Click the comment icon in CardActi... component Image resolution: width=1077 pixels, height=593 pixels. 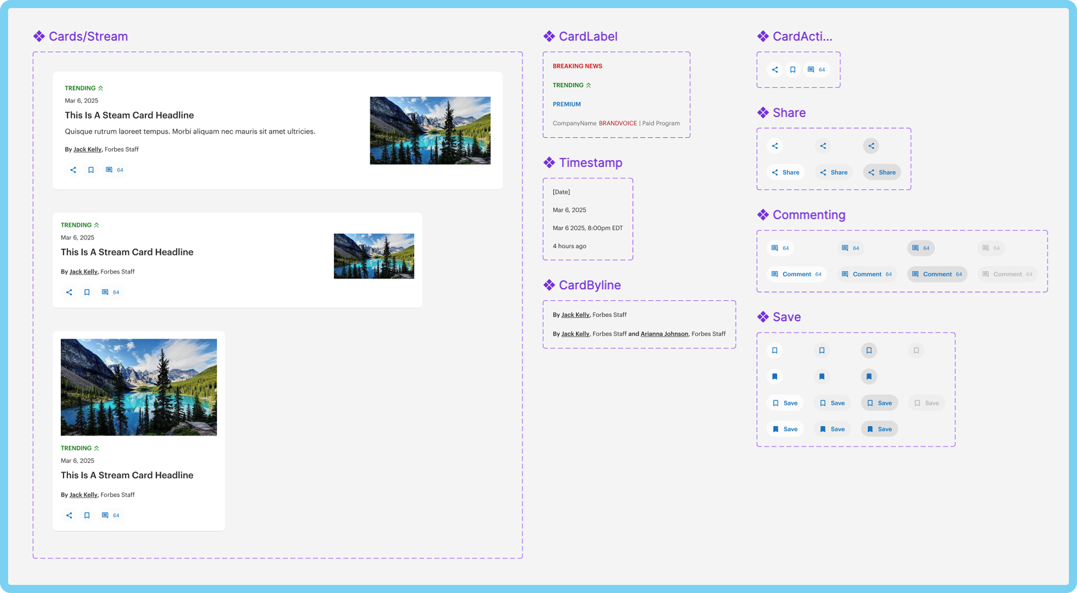tap(810, 69)
